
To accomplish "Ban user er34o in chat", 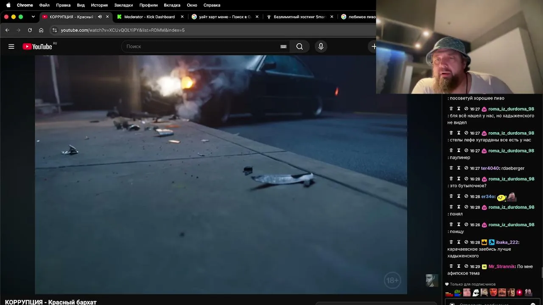I will pyautogui.click(x=466, y=197).
